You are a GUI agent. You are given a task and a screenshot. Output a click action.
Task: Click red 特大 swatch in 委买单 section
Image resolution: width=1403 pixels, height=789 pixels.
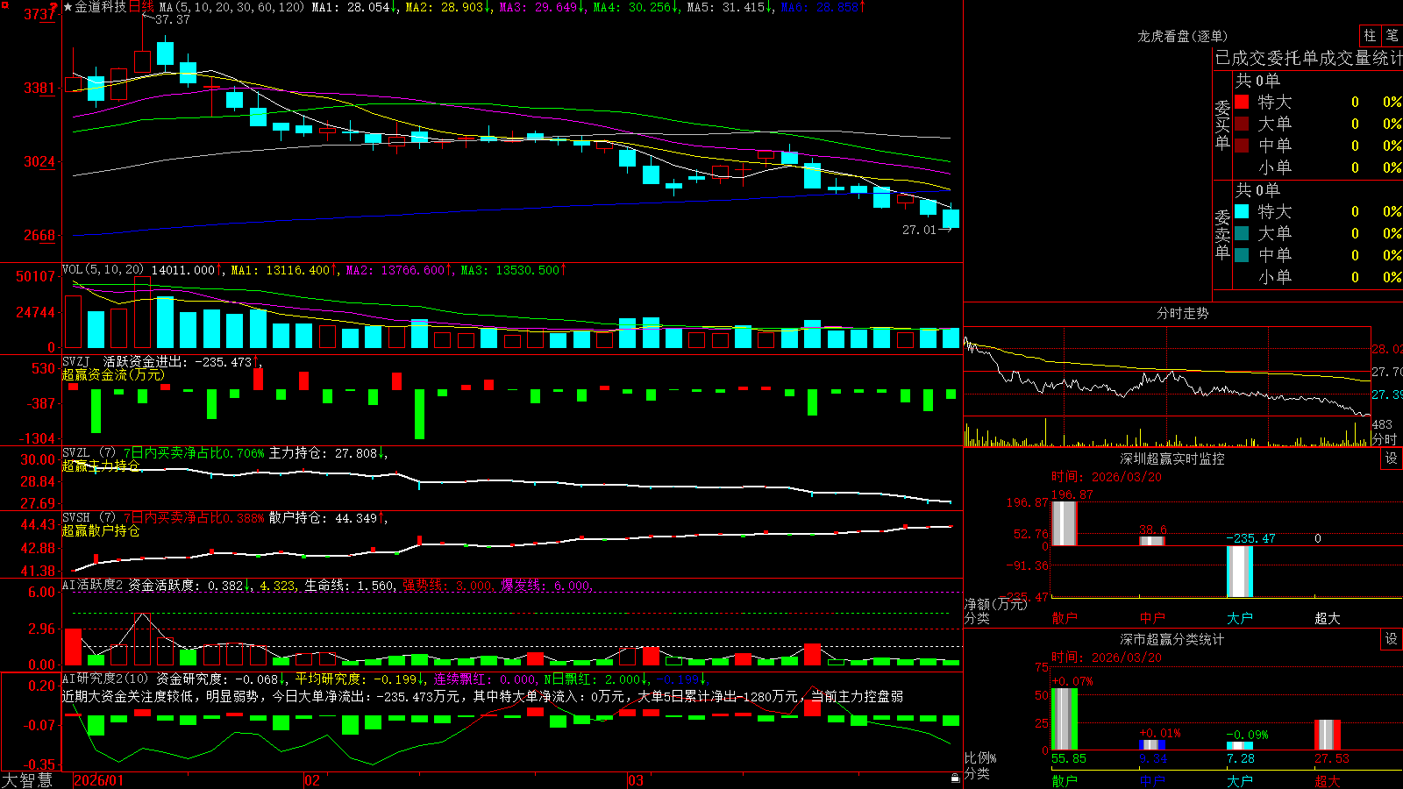pos(1242,102)
